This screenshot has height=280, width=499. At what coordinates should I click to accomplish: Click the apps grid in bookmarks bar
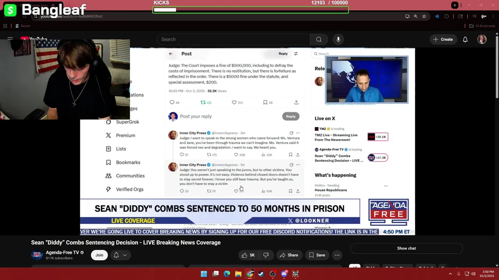[5, 26]
